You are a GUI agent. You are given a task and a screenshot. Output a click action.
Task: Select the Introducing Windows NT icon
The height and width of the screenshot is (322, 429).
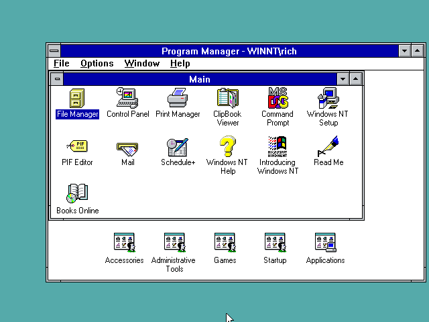[278, 146]
